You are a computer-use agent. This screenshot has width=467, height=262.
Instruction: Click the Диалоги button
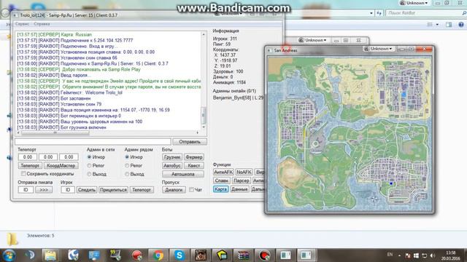pyautogui.click(x=174, y=189)
